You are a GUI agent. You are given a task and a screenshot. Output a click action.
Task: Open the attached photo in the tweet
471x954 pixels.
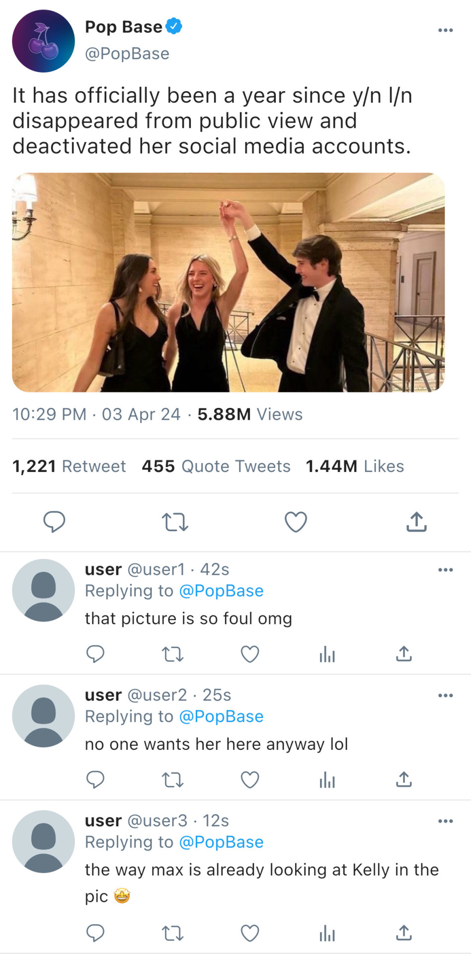point(228,282)
